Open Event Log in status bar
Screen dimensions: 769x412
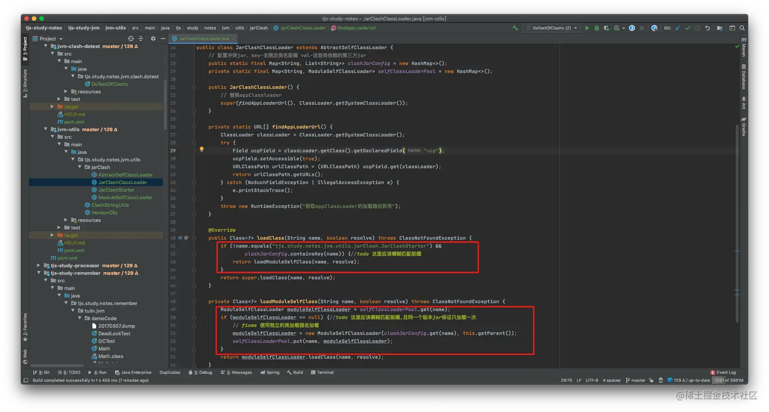tap(723, 372)
